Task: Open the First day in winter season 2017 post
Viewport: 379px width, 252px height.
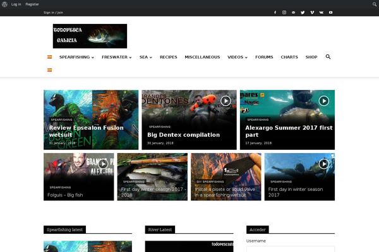Action: (x=296, y=192)
